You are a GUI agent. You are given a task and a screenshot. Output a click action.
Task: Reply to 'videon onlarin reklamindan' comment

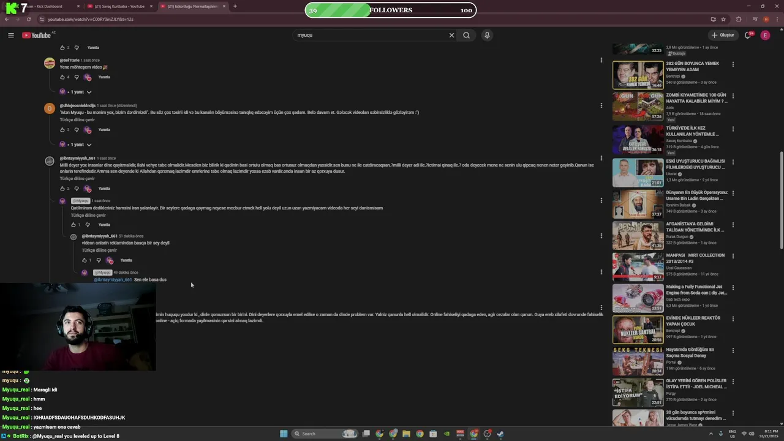click(126, 260)
